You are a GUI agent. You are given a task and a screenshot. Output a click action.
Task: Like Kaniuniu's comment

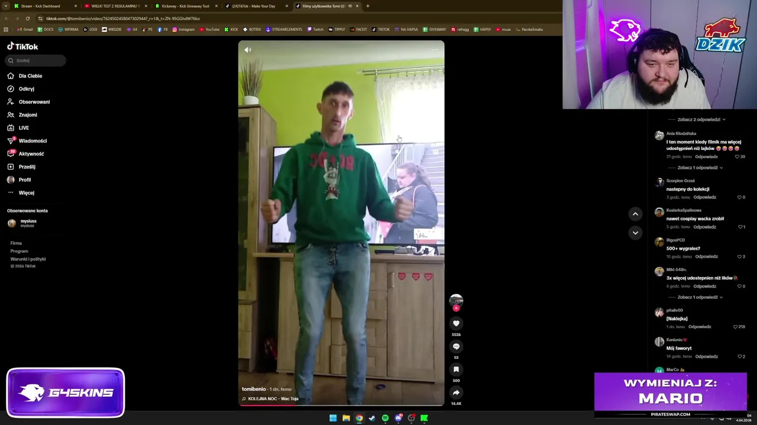coord(741,357)
